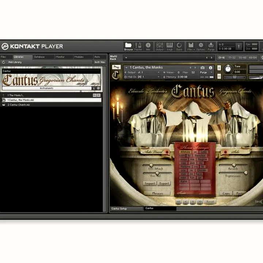The width and height of the screenshot is (263, 263).
Task: Load previous multi in Multi Rack
Action: [207, 58]
